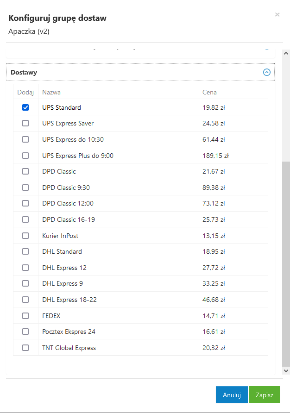Click the DHL Express 9 name

(x=63, y=283)
